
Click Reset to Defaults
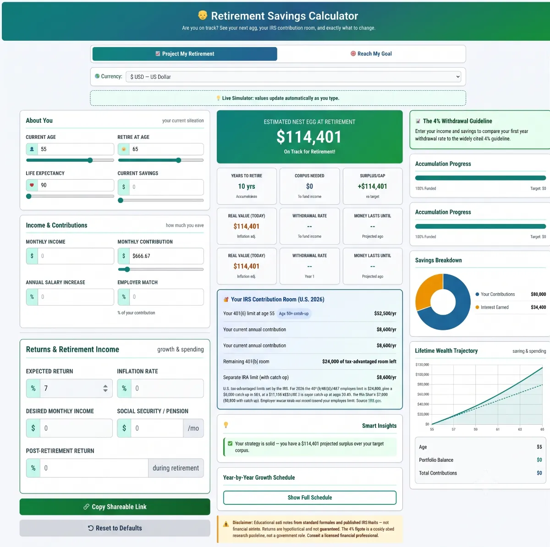point(115,528)
